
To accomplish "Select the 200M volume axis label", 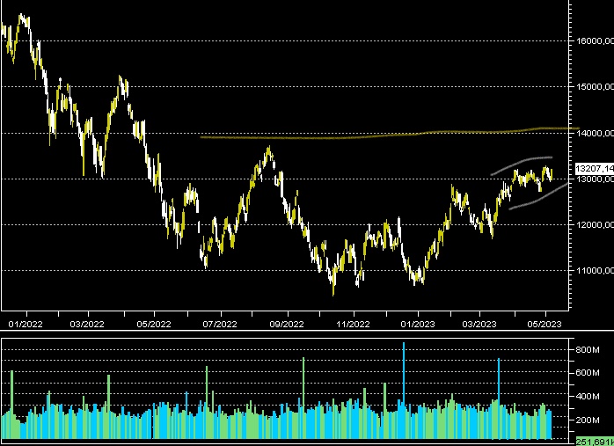I will click(x=588, y=420).
